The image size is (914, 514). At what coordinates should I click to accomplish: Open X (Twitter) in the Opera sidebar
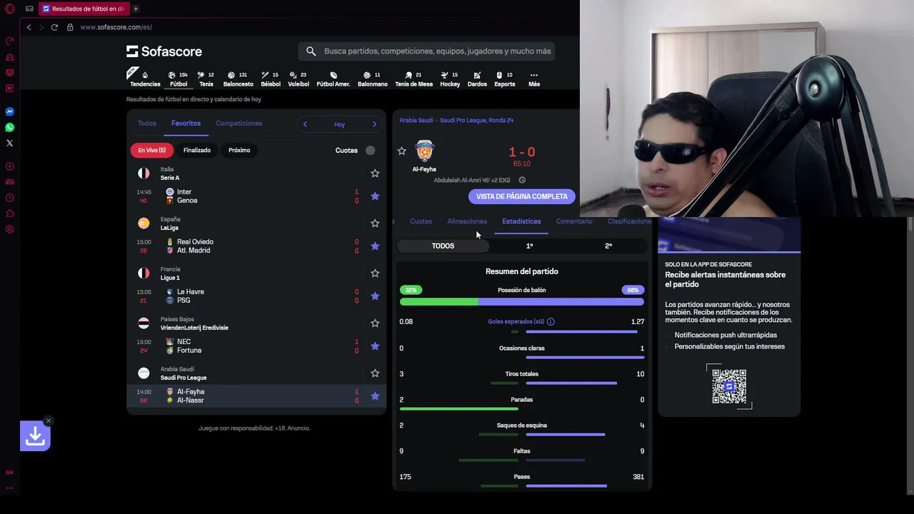click(x=10, y=143)
